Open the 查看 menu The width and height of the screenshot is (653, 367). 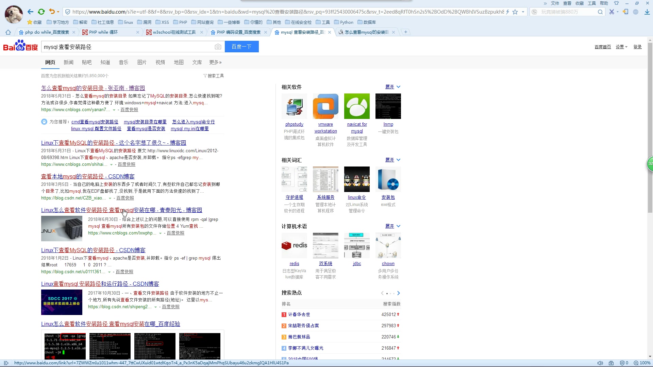567,3
